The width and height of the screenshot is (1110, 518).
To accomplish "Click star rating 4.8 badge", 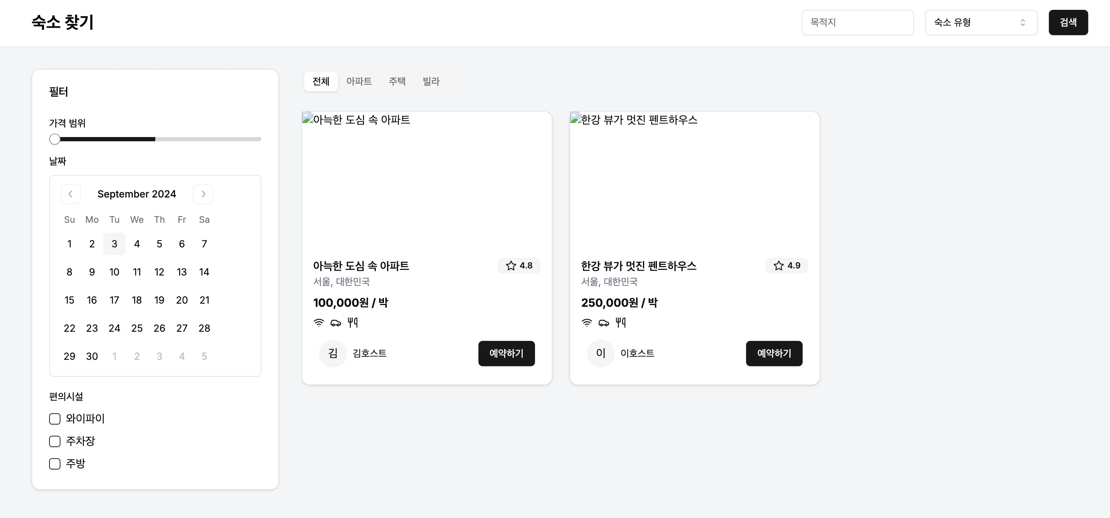I will click(519, 265).
